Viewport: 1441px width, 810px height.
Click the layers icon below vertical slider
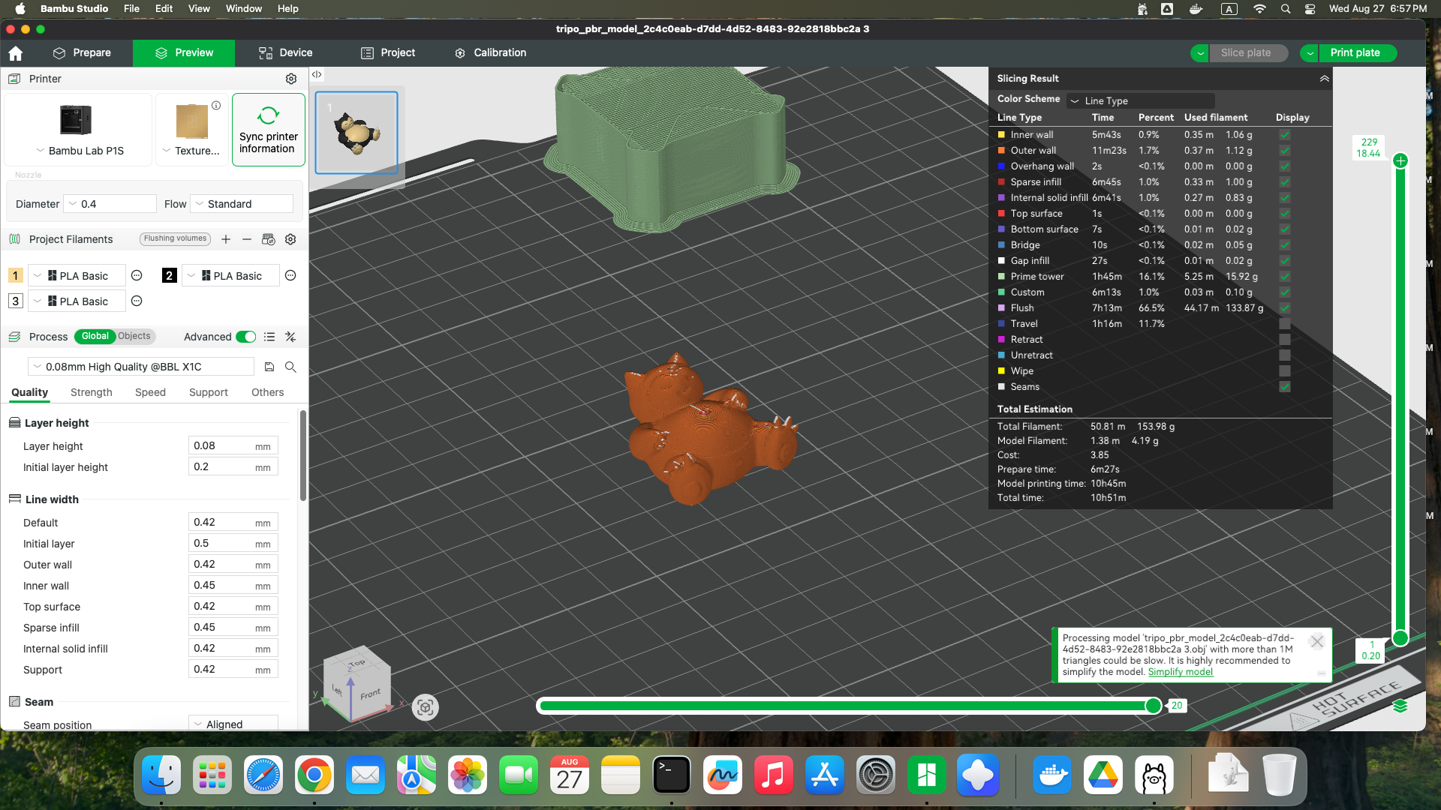(x=1400, y=706)
